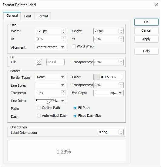Click the Width value field
The image size is (161, 167).
click(x=49, y=31)
